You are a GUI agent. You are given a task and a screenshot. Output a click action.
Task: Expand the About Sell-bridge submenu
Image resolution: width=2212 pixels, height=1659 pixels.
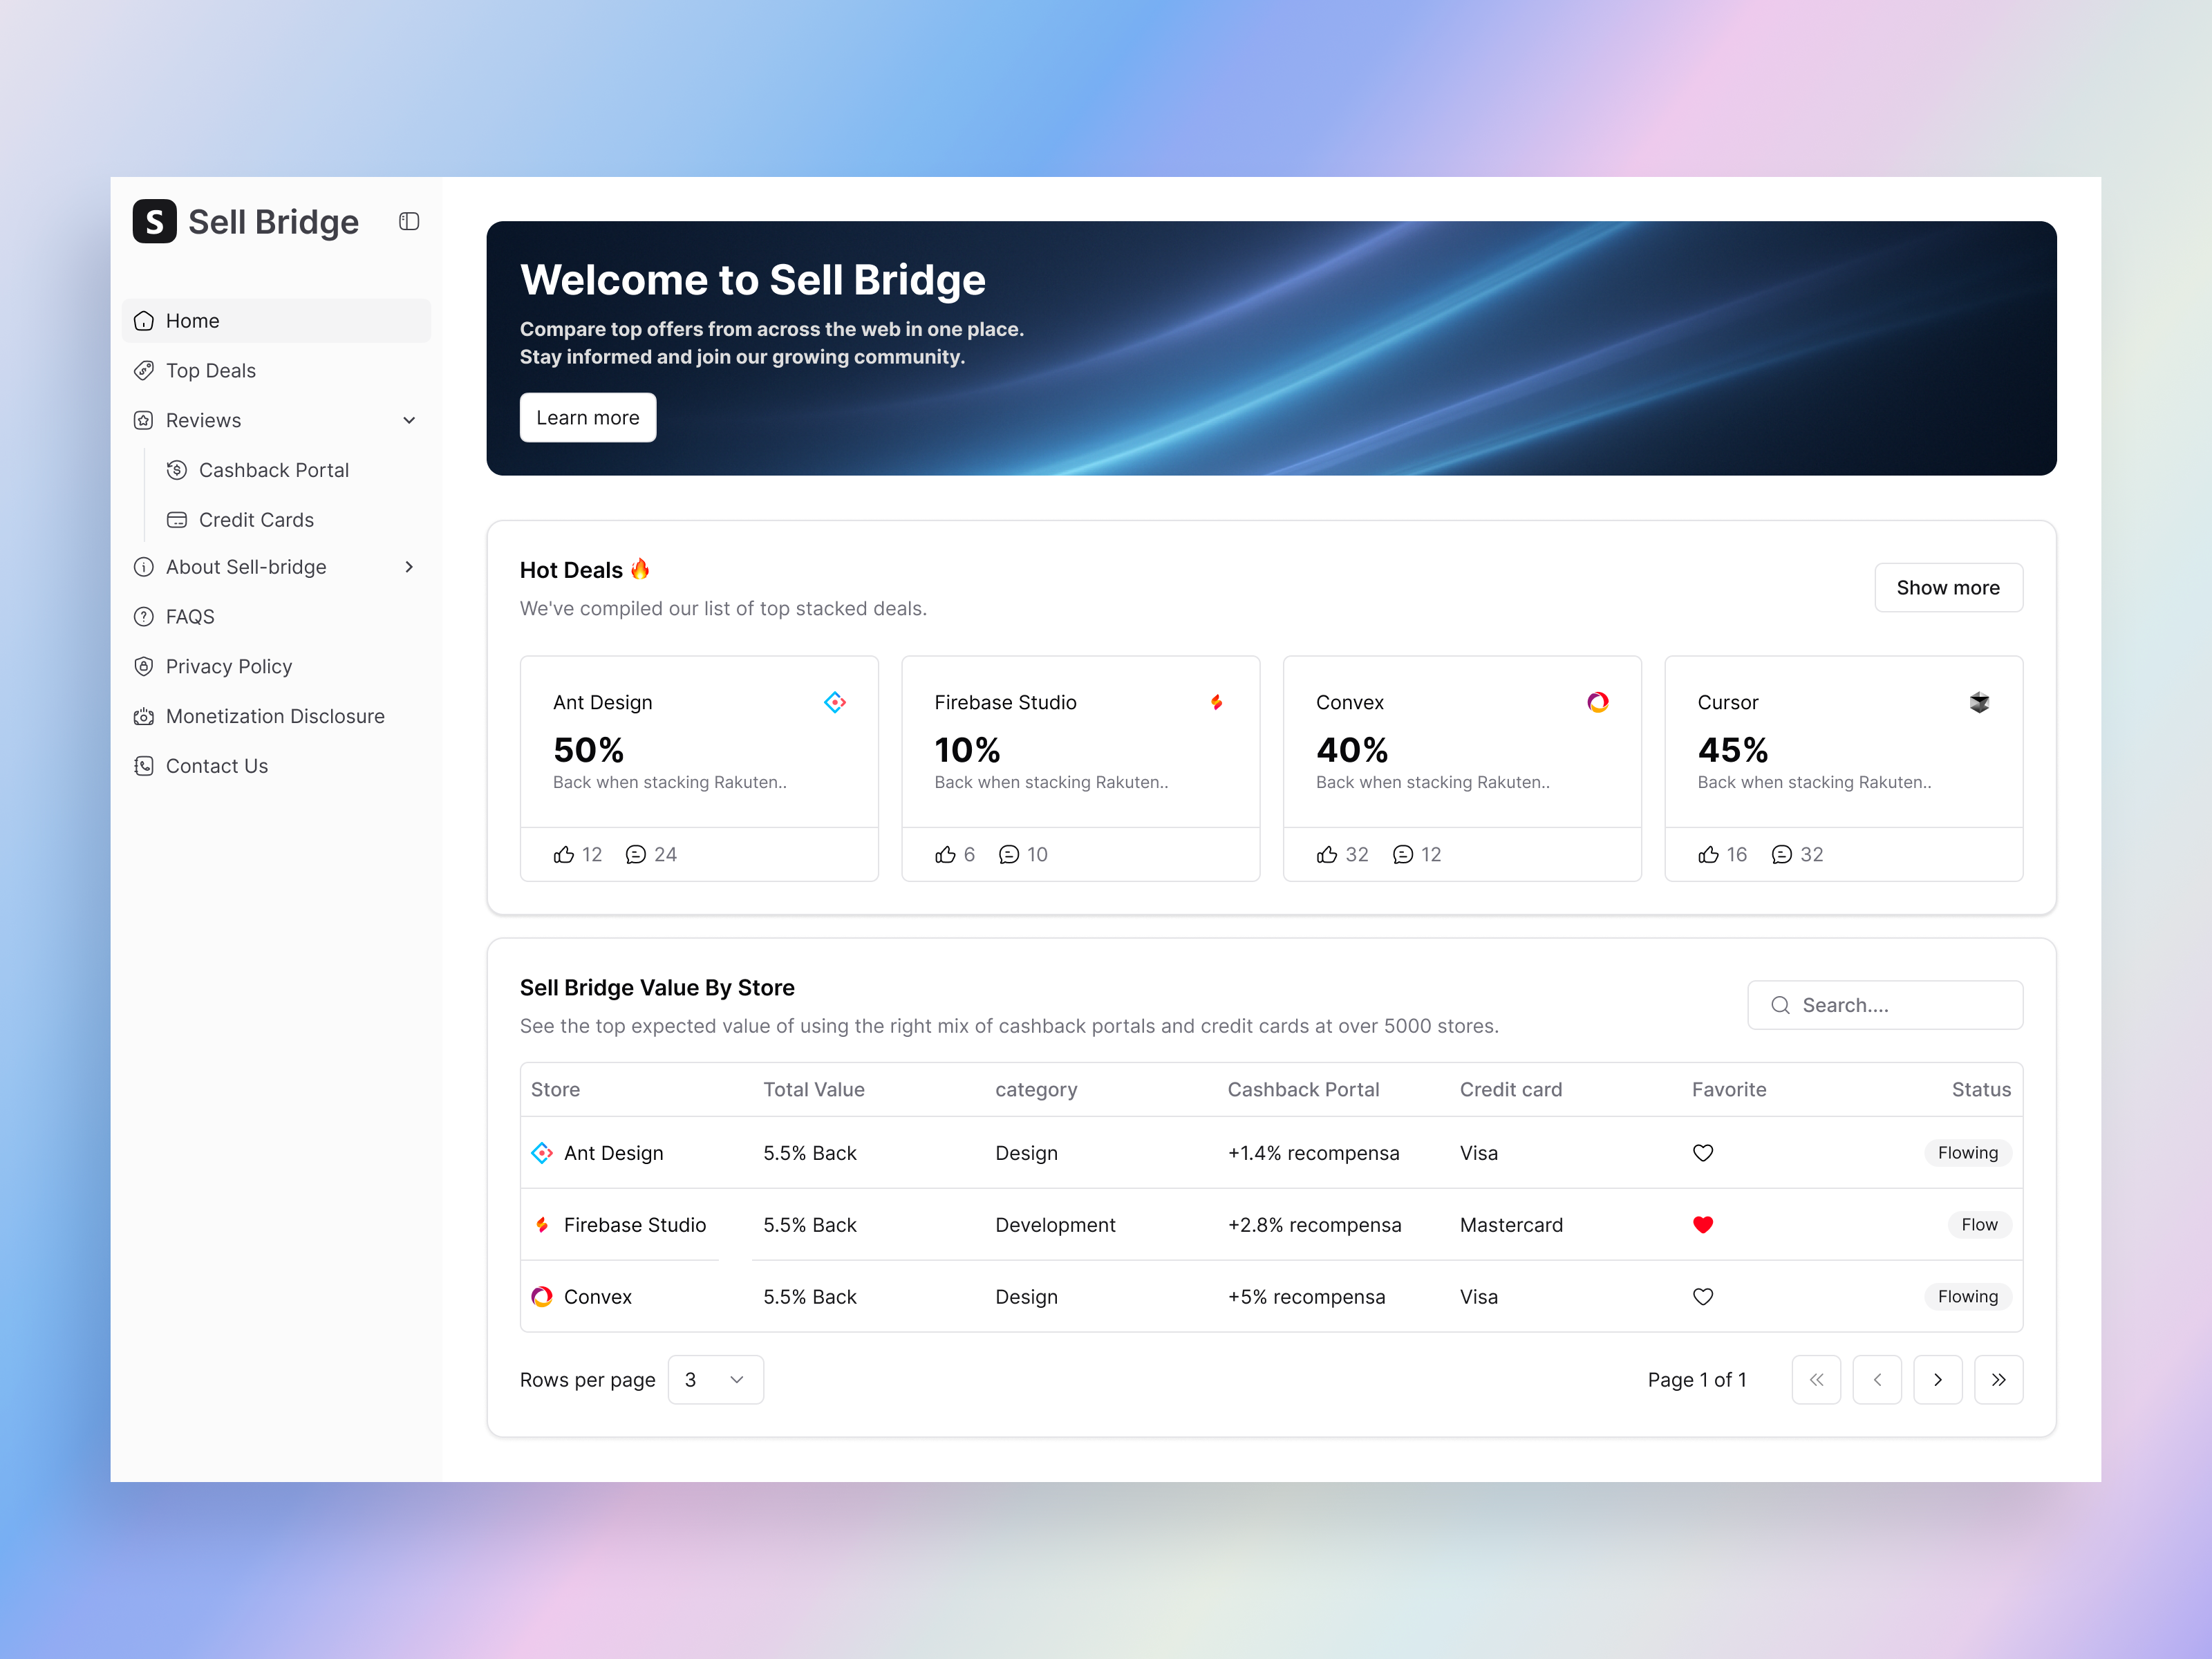click(409, 567)
